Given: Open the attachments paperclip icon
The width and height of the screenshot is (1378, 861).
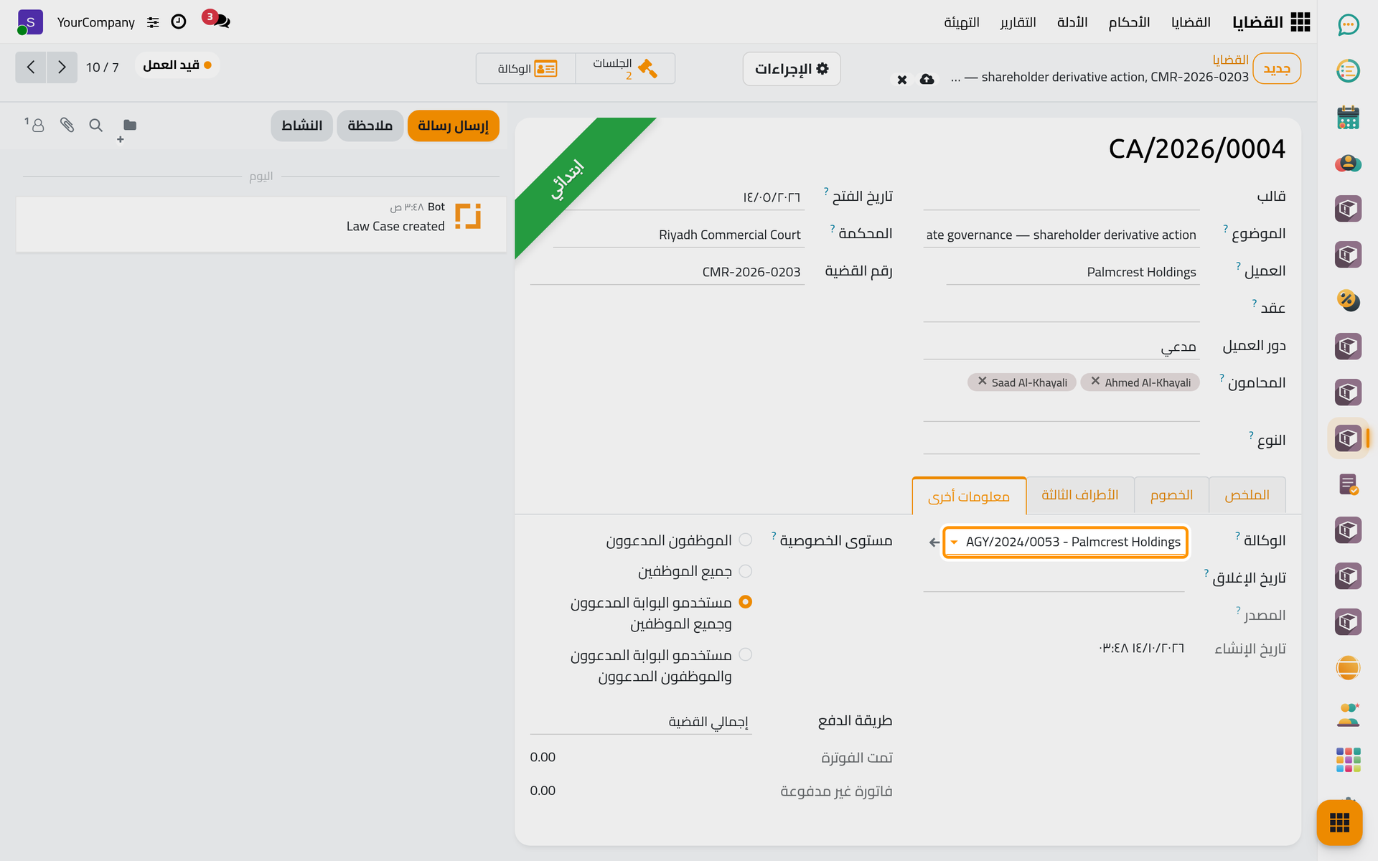Looking at the screenshot, I should (x=67, y=125).
